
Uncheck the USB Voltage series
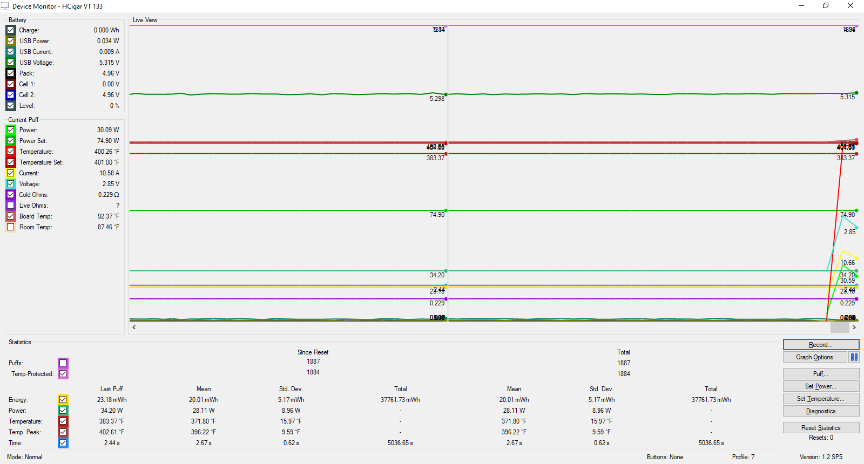pos(11,63)
